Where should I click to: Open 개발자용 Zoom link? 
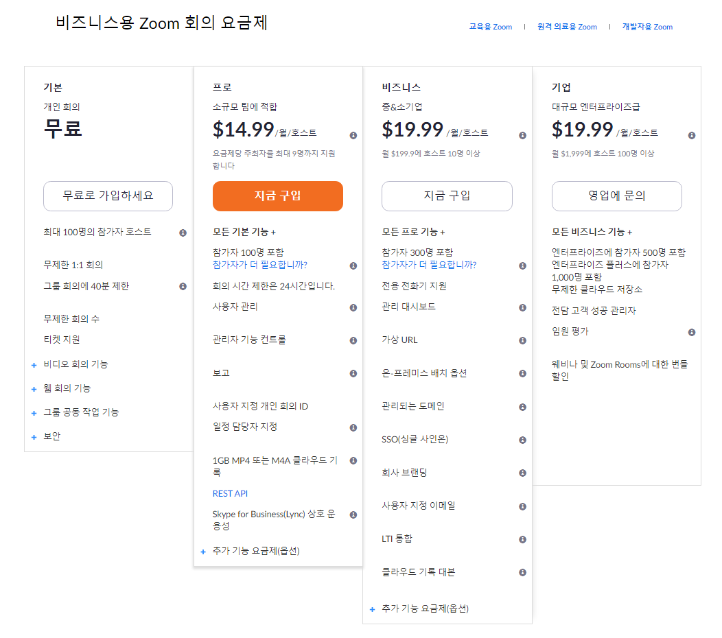coord(647,27)
